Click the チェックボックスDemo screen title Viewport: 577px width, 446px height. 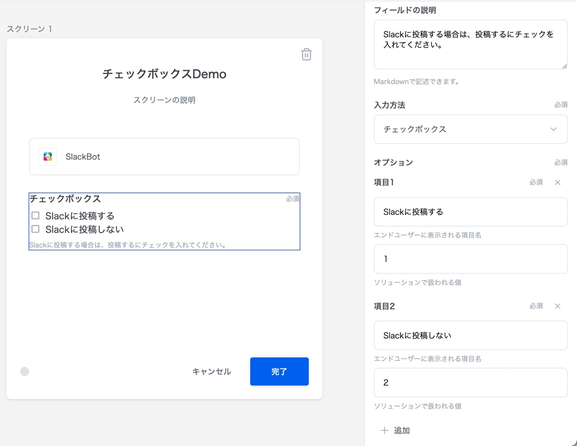[164, 74]
